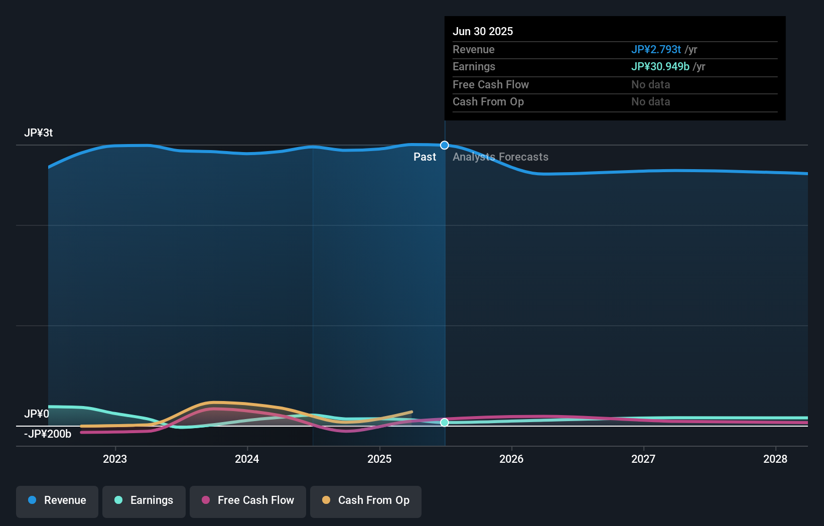Screen dimensions: 824x526
Task: Toggle the Earnings series visibility
Action: 144,500
